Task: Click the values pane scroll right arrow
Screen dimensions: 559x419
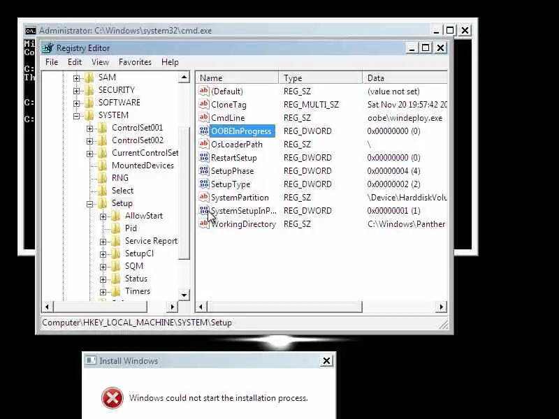Action: (x=442, y=307)
